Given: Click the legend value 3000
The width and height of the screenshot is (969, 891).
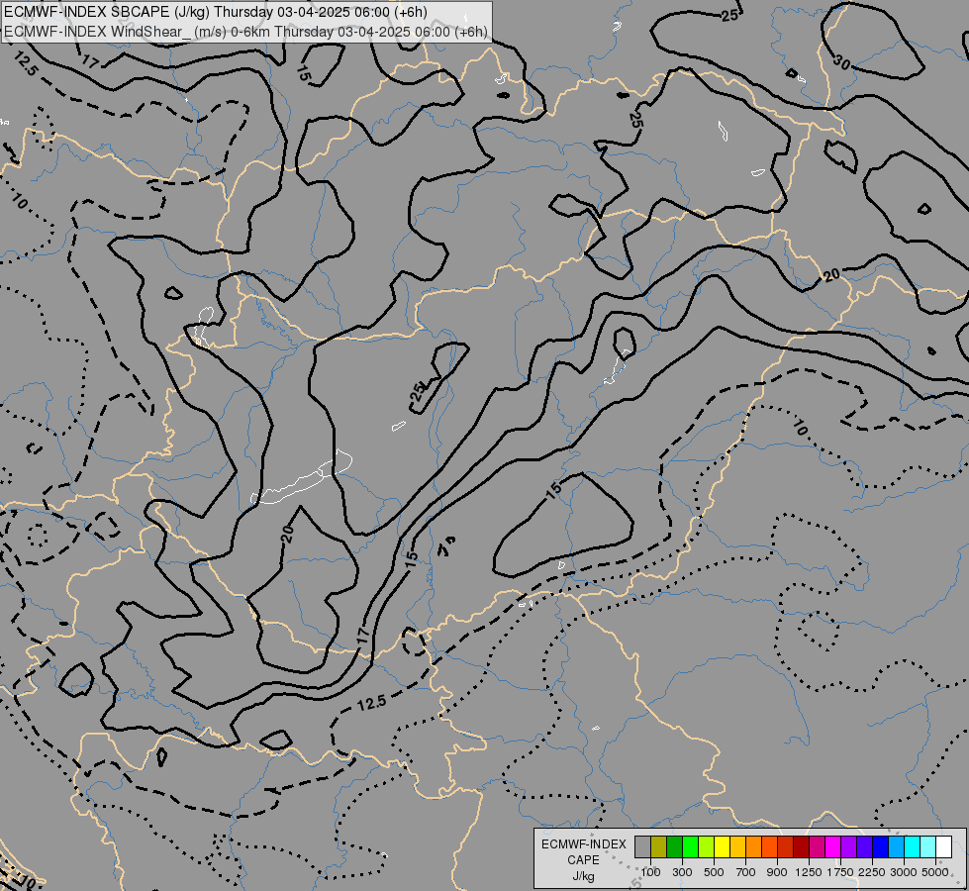Looking at the screenshot, I should (904, 872).
